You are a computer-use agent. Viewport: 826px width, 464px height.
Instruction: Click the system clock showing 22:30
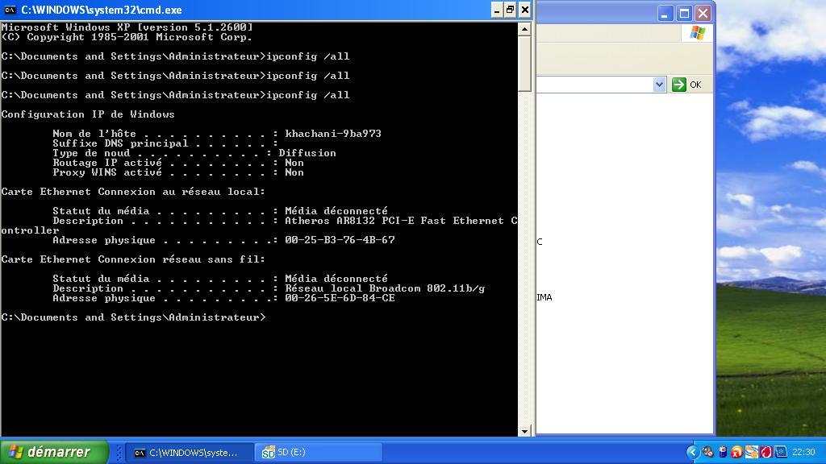point(803,453)
